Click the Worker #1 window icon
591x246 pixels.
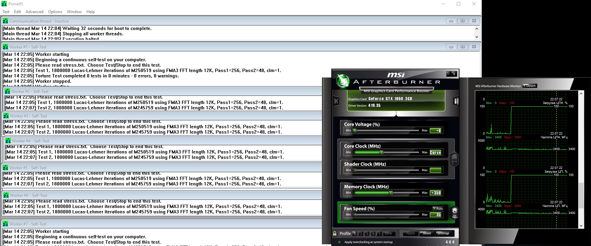[x=5, y=47]
